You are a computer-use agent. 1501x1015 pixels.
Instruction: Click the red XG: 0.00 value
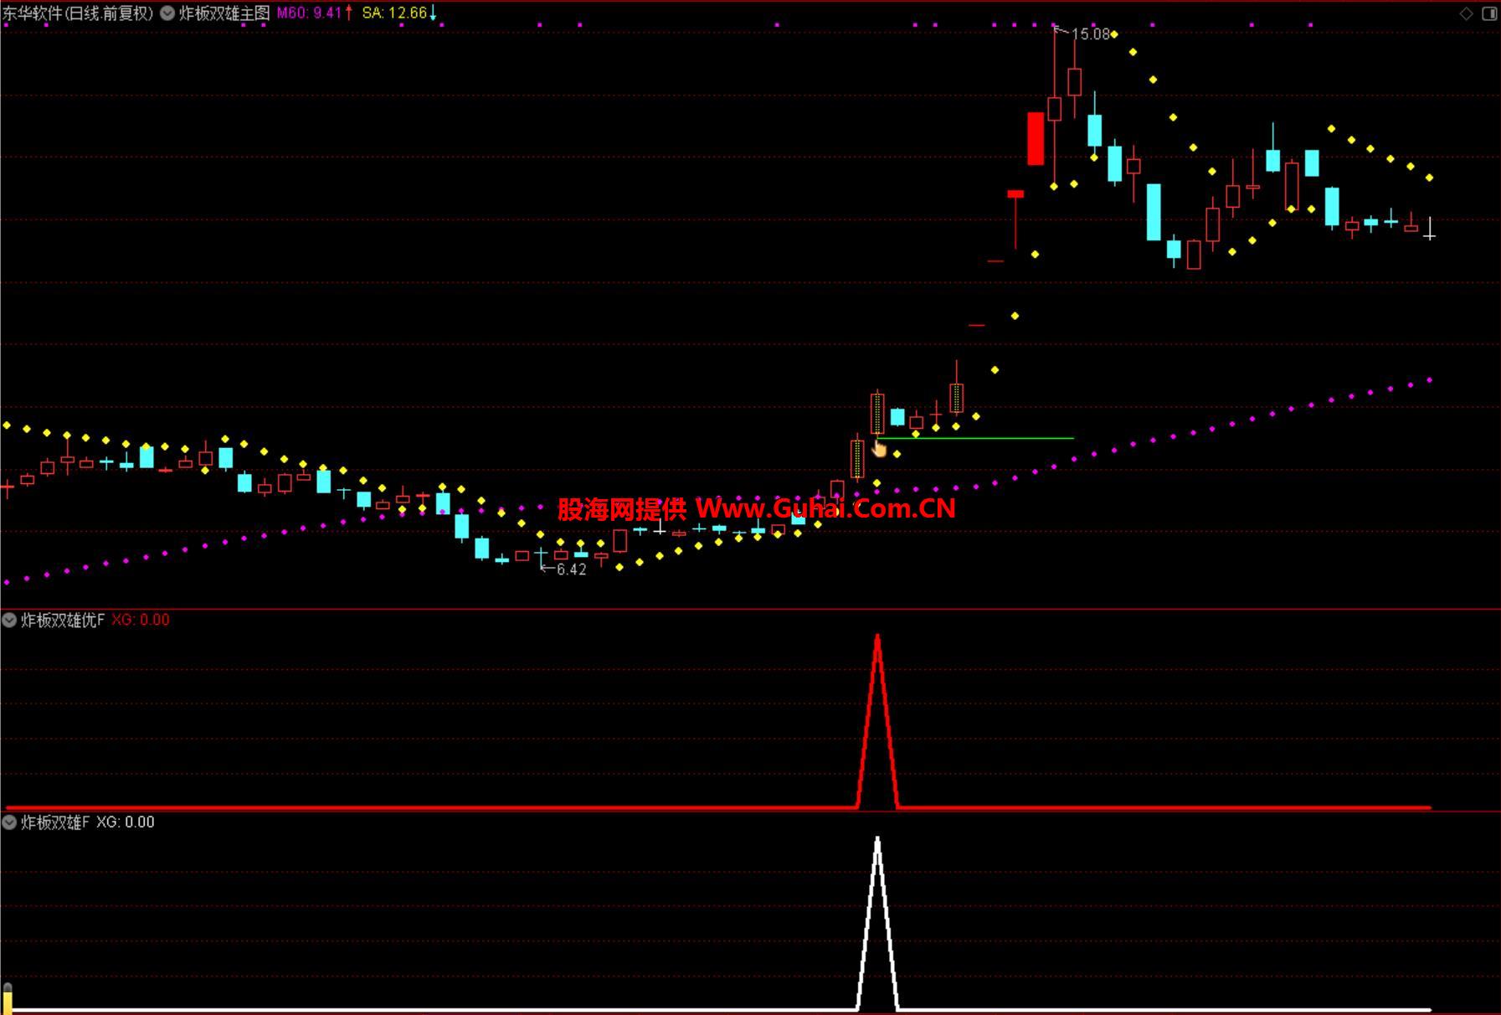pyautogui.click(x=141, y=620)
